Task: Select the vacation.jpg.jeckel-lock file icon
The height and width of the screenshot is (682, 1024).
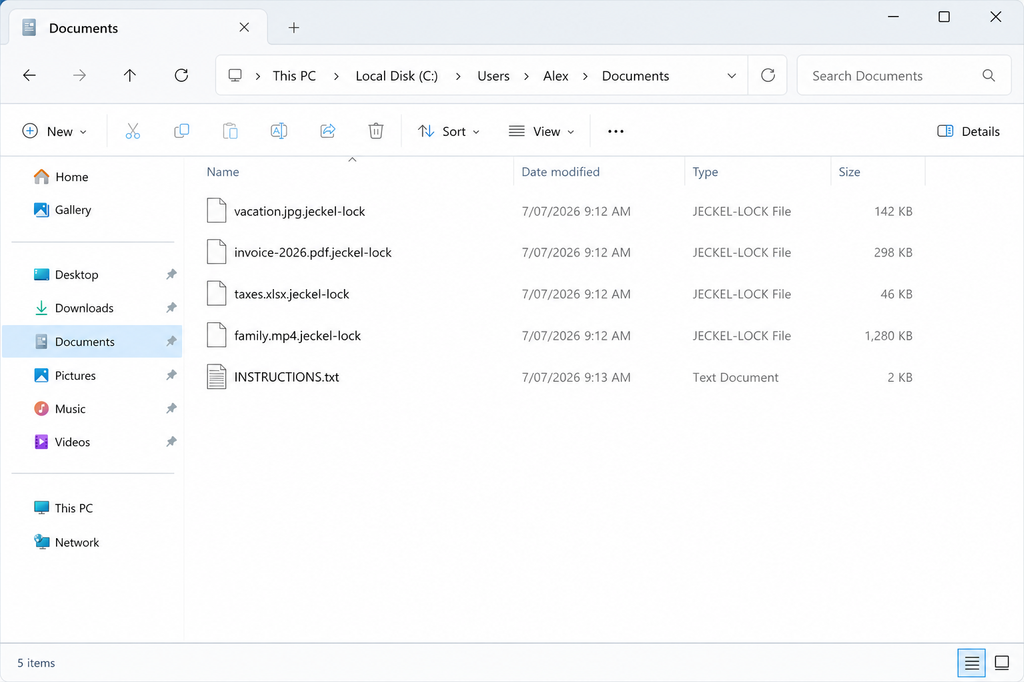Action: (x=217, y=210)
